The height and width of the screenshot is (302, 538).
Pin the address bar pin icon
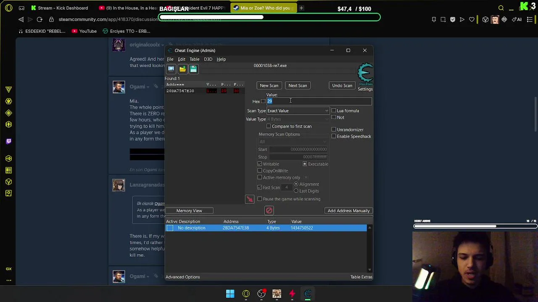tap(434, 19)
